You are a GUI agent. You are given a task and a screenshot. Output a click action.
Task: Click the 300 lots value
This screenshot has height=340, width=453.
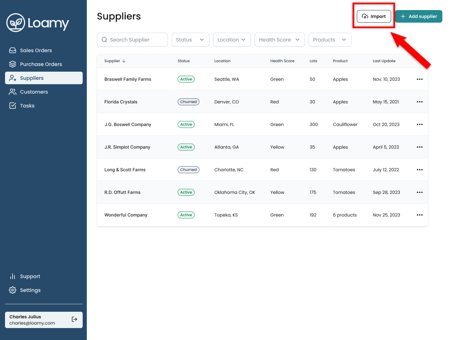(314, 124)
